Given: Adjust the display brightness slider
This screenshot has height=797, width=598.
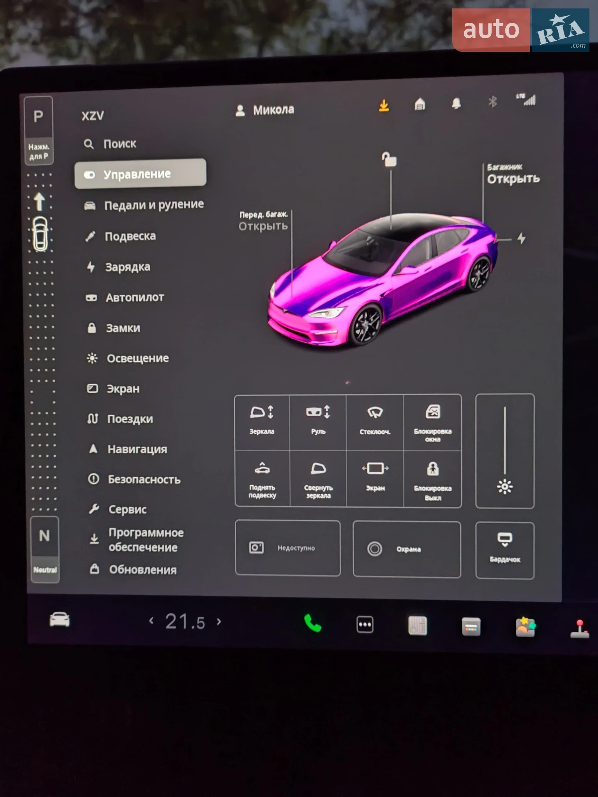Looking at the screenshot, I should [505, 451].
